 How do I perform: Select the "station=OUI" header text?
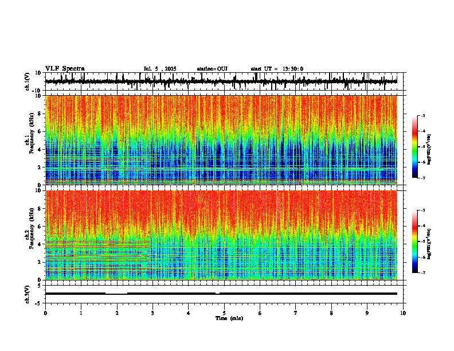pyautogui.click(x=212, y=69)
